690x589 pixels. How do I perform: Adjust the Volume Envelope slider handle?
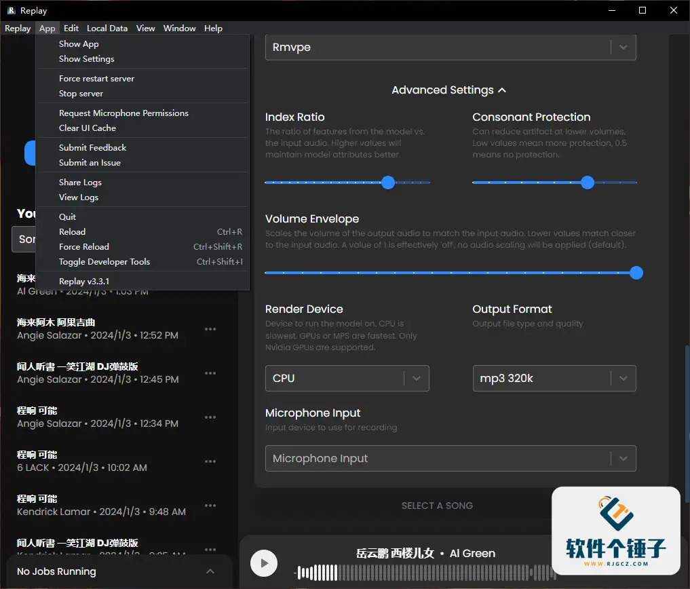[636, 273]
